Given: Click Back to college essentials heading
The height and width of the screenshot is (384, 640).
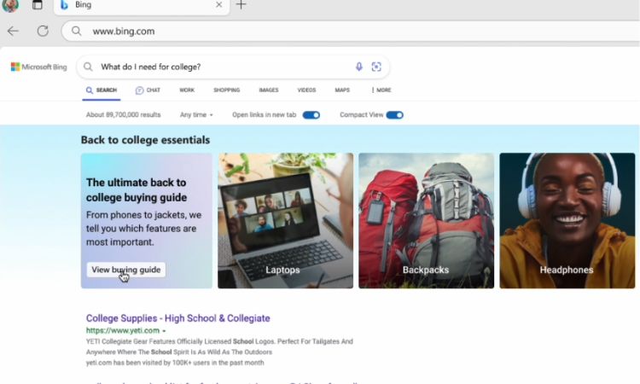Looking at the screenshot, I should pyautogui.click(x=145, y=140).
